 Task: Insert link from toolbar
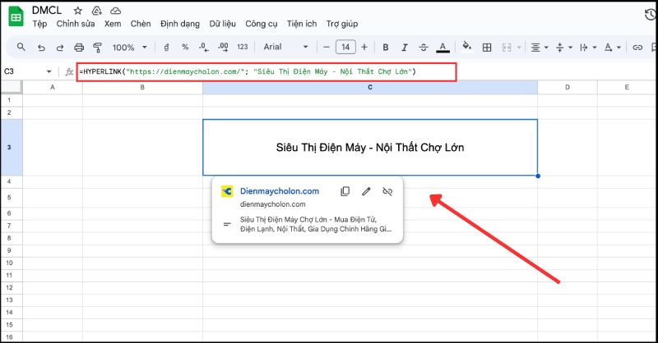click(x=637, y=48)
